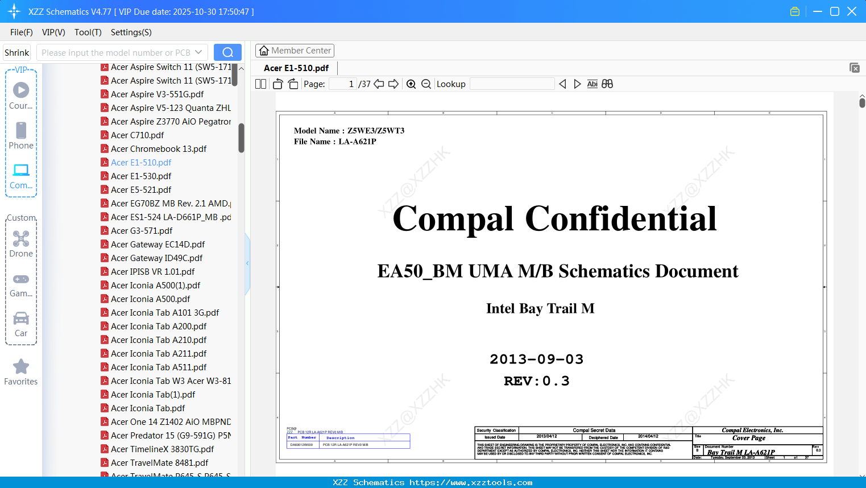
Task: Open the Game console category
Action: coord(21,284)
